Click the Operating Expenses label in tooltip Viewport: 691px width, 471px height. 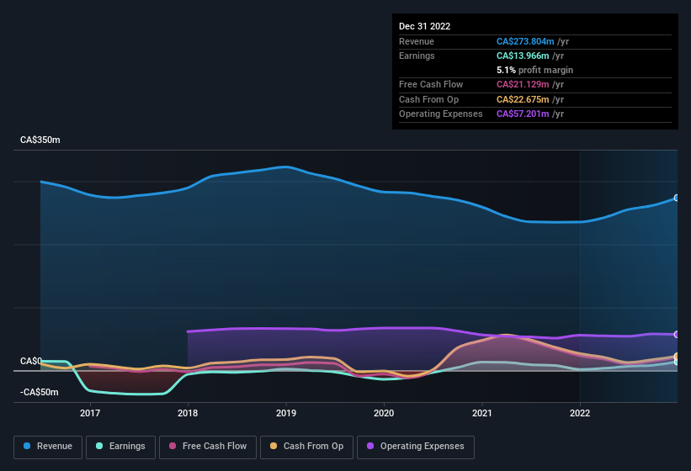tap(441, 114)
